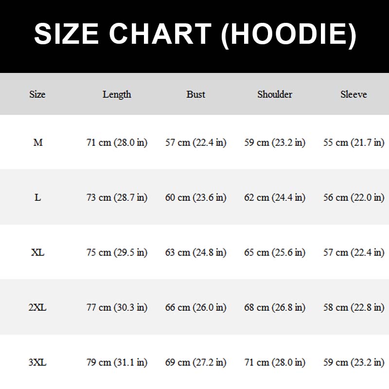Image resolution: width=389 pixels, height=389 pixels.
Task: Select the 2XL size row label
Action: 38,307
